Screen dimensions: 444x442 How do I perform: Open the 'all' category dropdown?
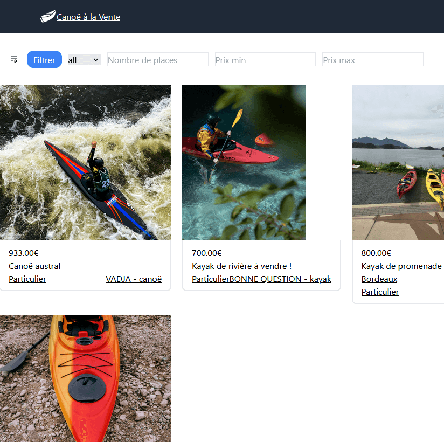(x=84, y=60)
